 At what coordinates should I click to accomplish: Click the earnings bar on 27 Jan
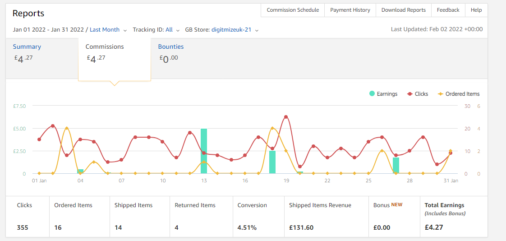click(396, 165)
